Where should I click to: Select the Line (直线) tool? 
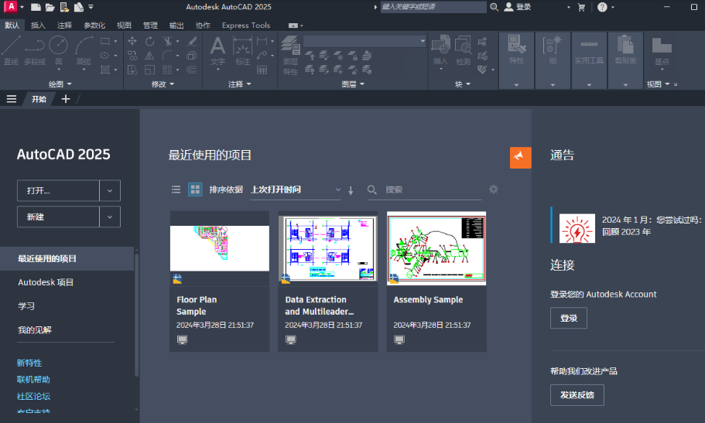(11, 50)
